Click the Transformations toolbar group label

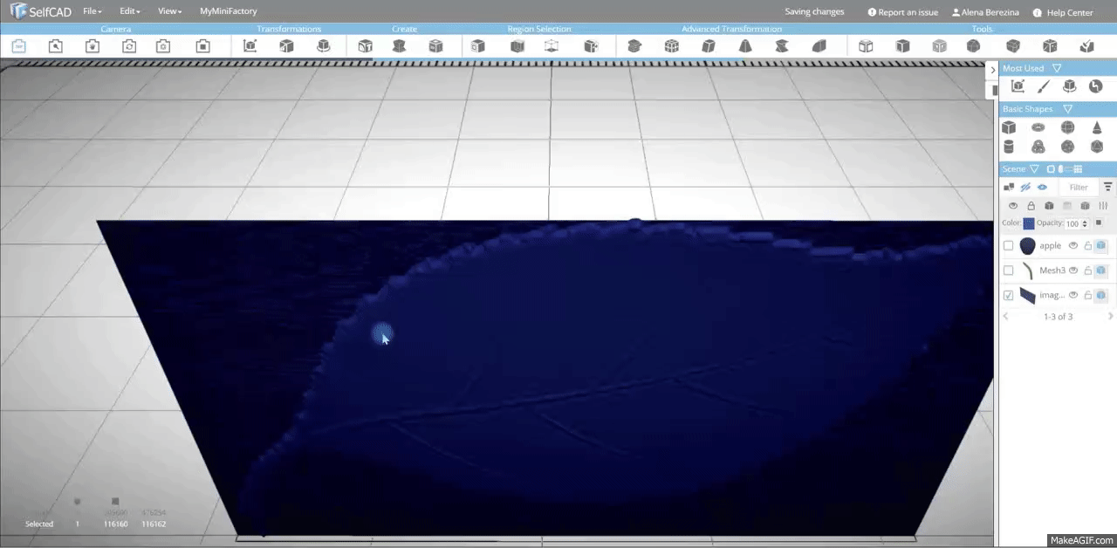pyautogui.click(x=289, y=29)
